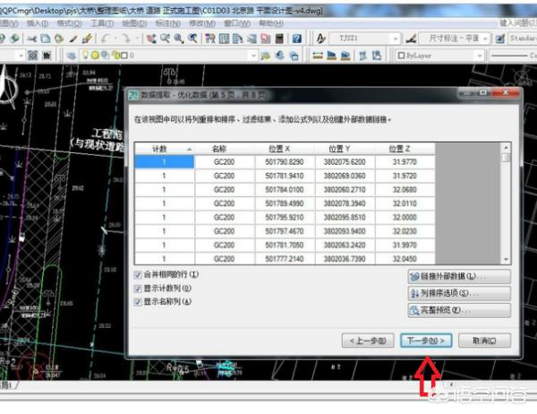The image size is (537, 414).
Task: Click the 位置 X column header
Action: click(277, 149)
